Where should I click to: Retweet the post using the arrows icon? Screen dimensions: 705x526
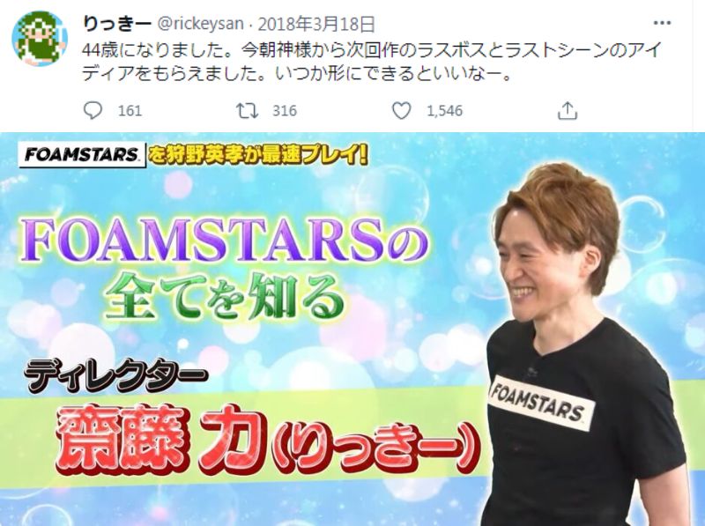point(247,110)
